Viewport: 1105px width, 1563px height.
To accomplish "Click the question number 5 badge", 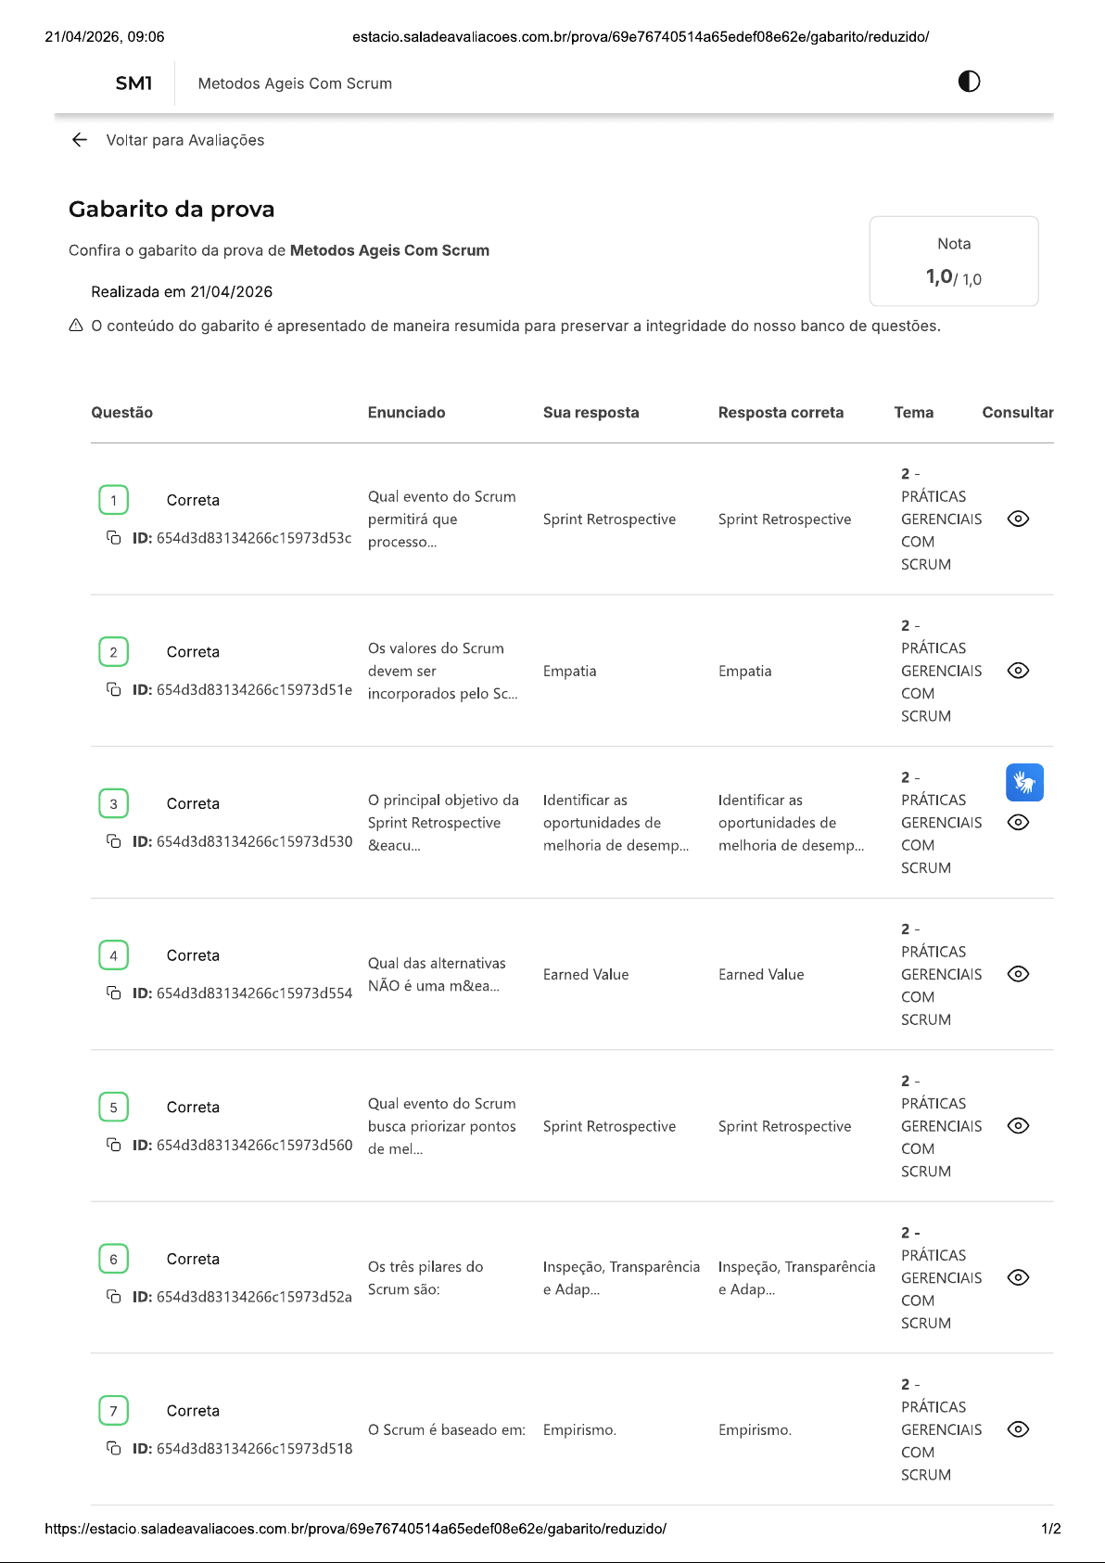I will coord(113,1107).
